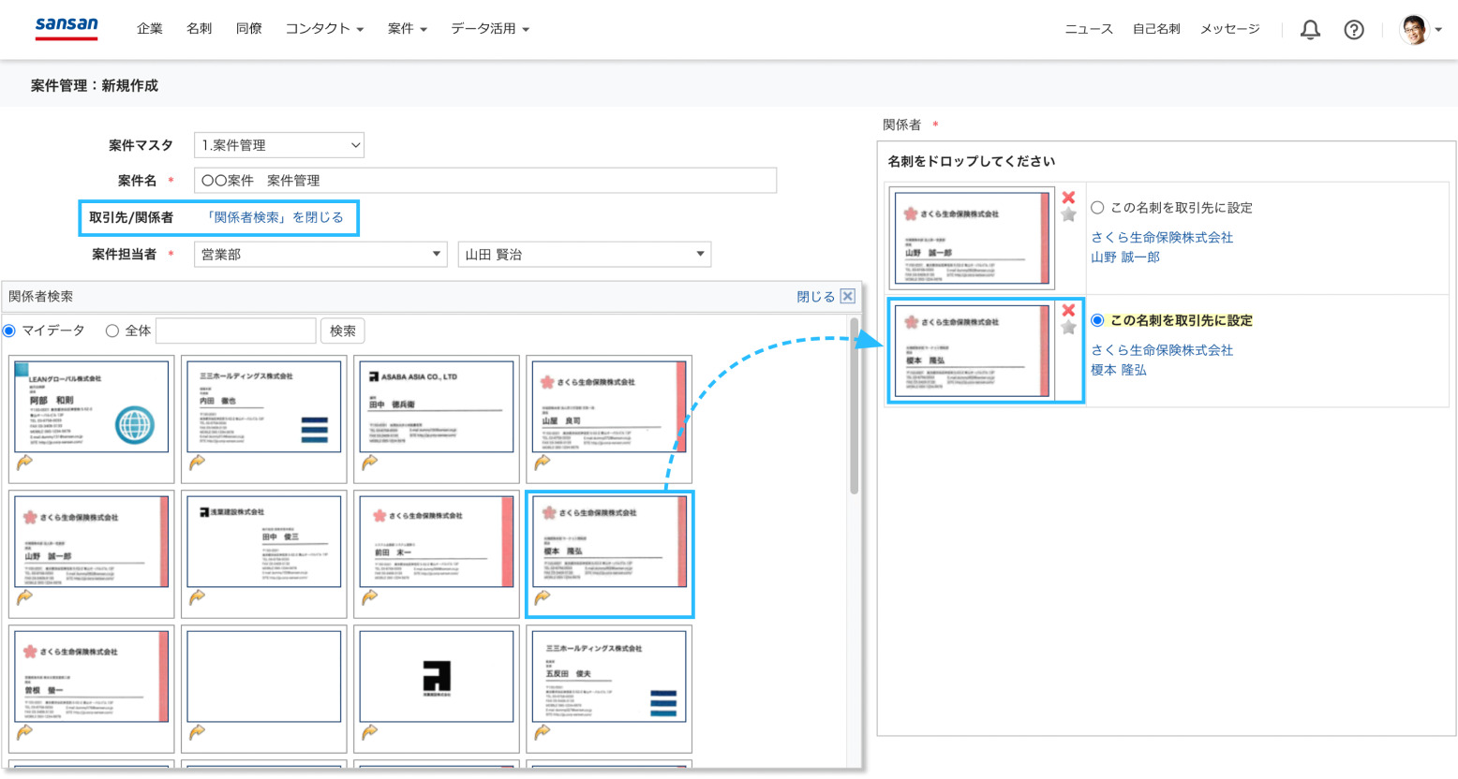Open さくら生命保険株式会社 link above 山野 誠一郎
Screen dimensions: 1458x779
pyautogui.click(x=1162, y=238)
